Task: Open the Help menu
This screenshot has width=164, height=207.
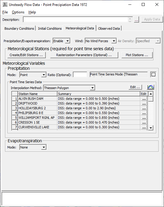Action: 32,12
